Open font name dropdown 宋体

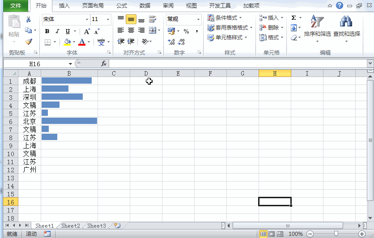point(87,19)
